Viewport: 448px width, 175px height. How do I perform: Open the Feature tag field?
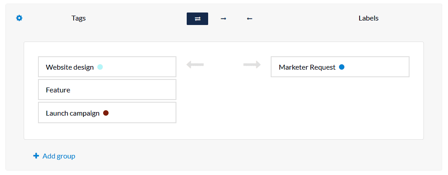pos(107,90)
